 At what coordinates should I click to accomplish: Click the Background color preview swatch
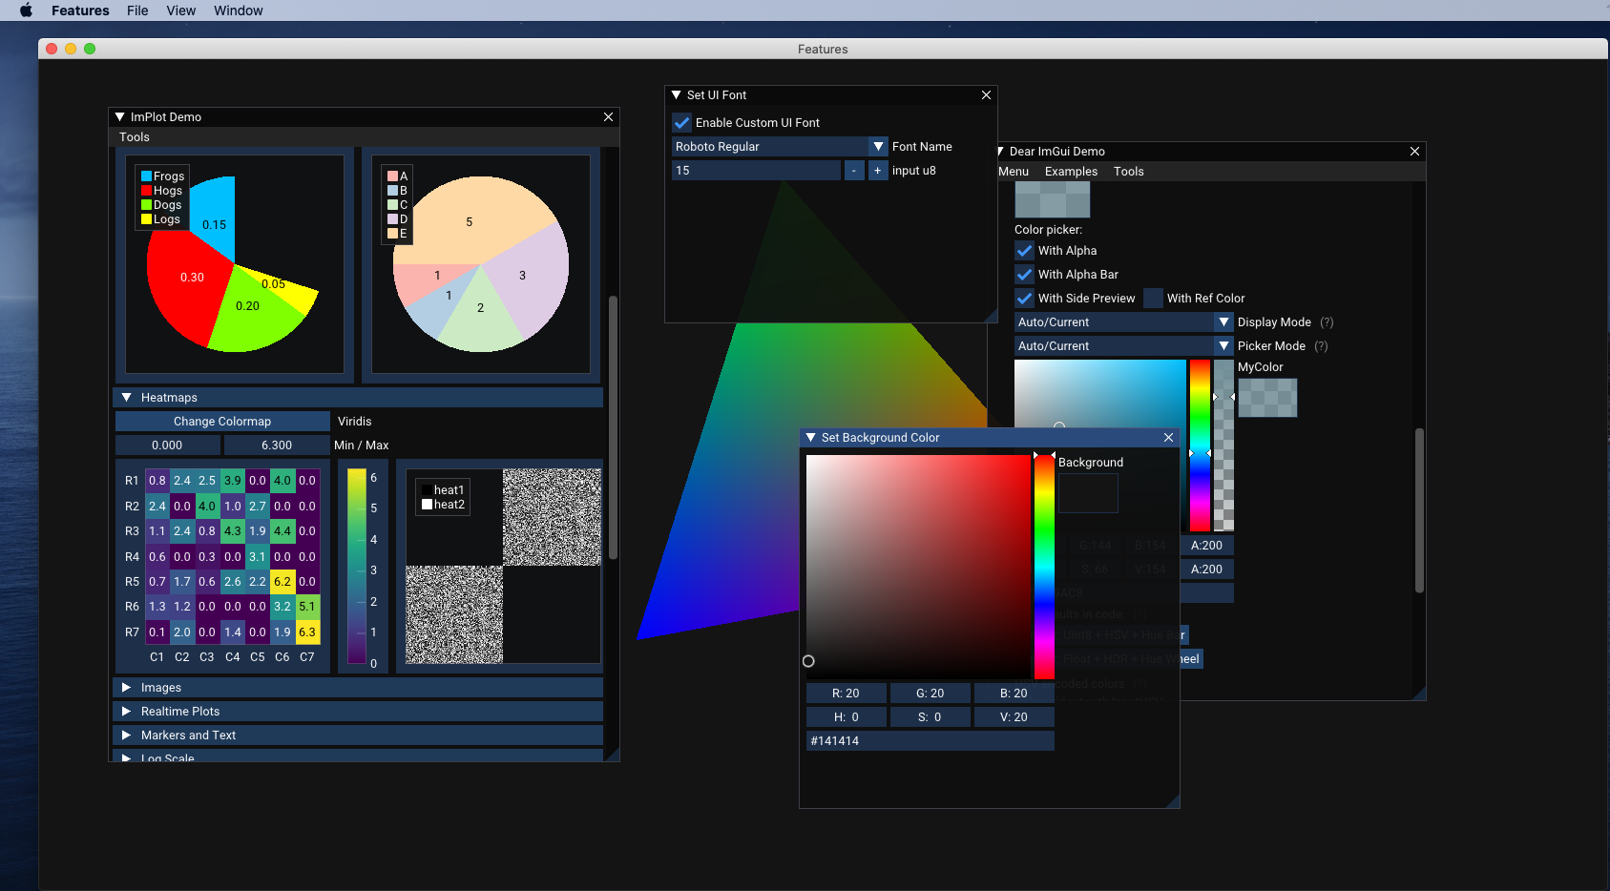(x=1088, y=493)
